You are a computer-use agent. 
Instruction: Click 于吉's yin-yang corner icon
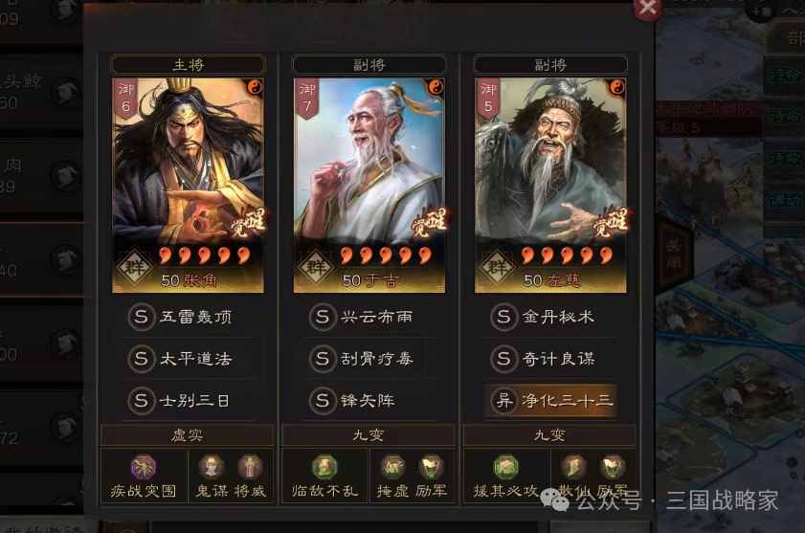coord(436,88)
